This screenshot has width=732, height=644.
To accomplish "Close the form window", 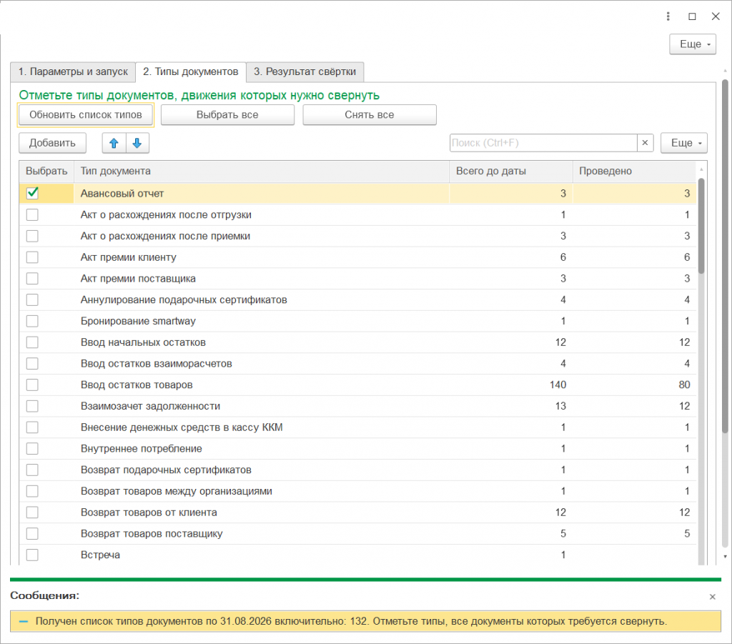I will coord(716,16).
